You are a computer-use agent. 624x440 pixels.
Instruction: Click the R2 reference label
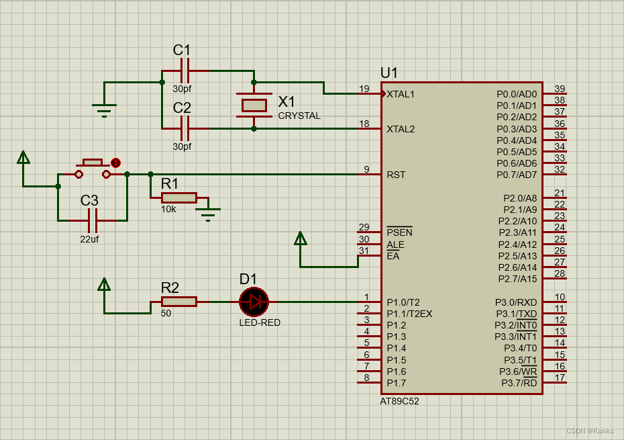click(x=170, y=288)
